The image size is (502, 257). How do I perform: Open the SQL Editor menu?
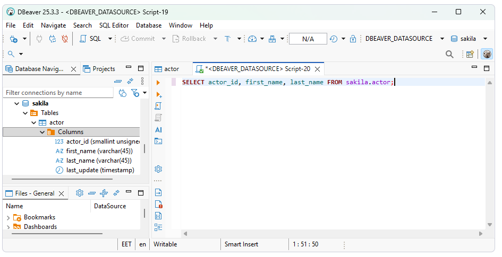click(x=114, y=25)
